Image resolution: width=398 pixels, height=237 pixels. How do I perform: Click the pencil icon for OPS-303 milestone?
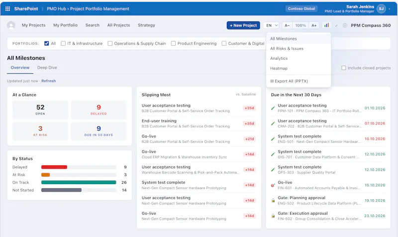[273, 169]
